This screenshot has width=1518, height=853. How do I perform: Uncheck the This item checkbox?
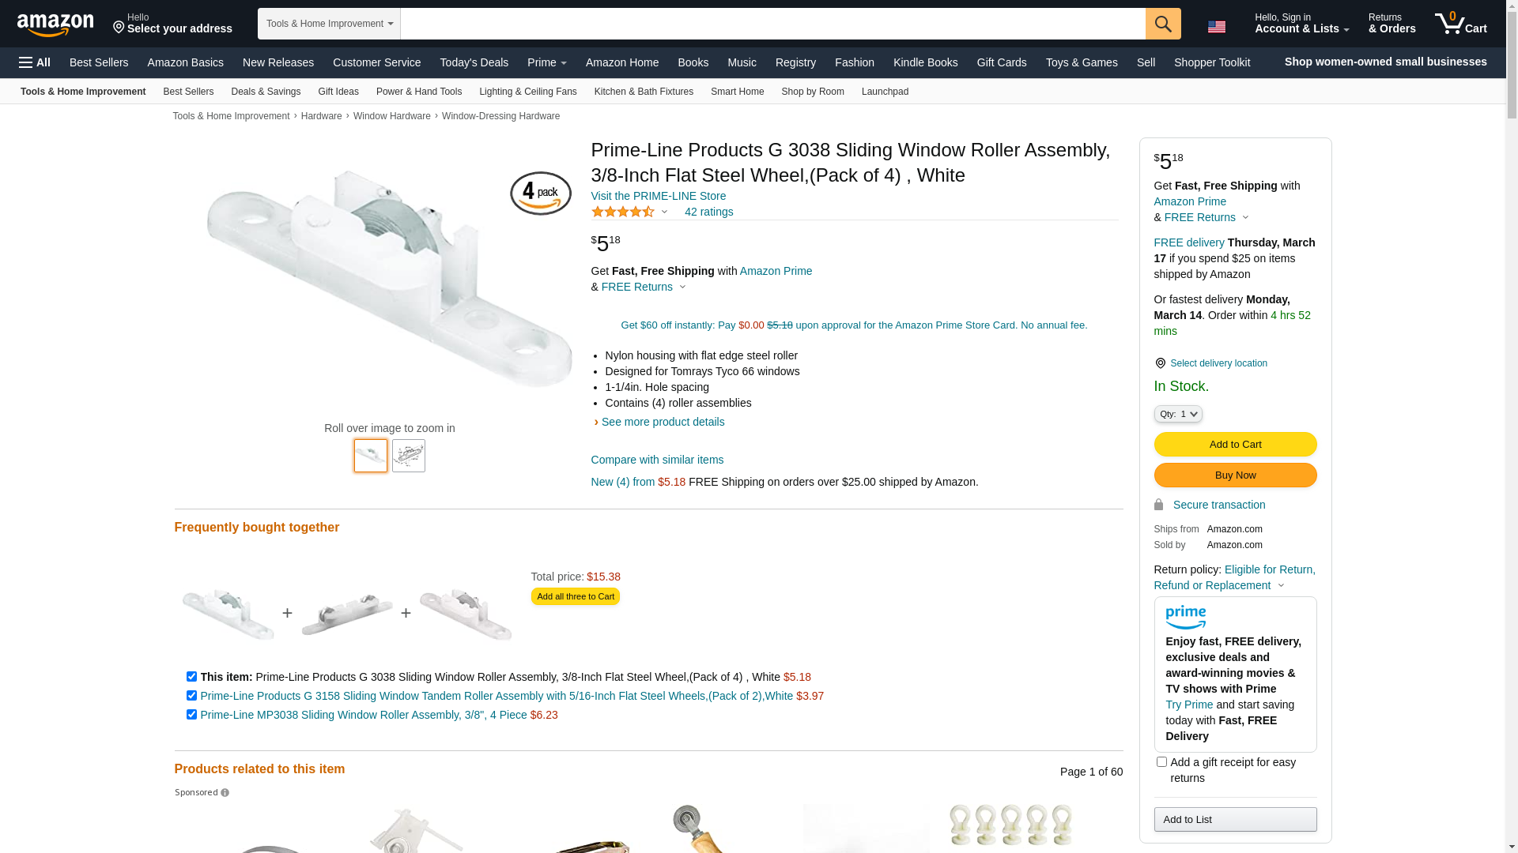[x=191, y=677]
